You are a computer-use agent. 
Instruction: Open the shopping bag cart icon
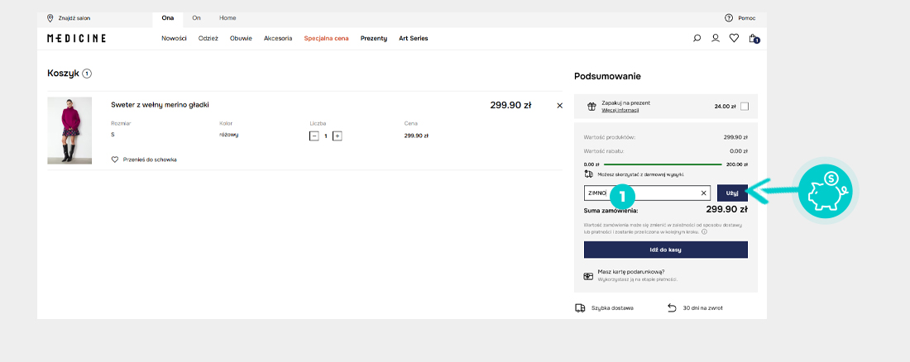click(753, 38)
